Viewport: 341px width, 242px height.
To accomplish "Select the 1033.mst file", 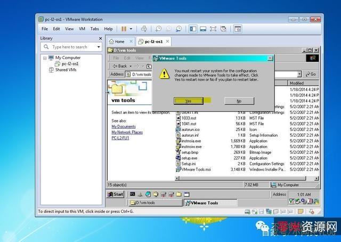I will 189,118.
